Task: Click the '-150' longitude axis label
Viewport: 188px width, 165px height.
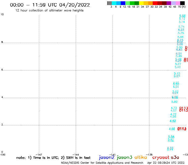Action: 3,155
